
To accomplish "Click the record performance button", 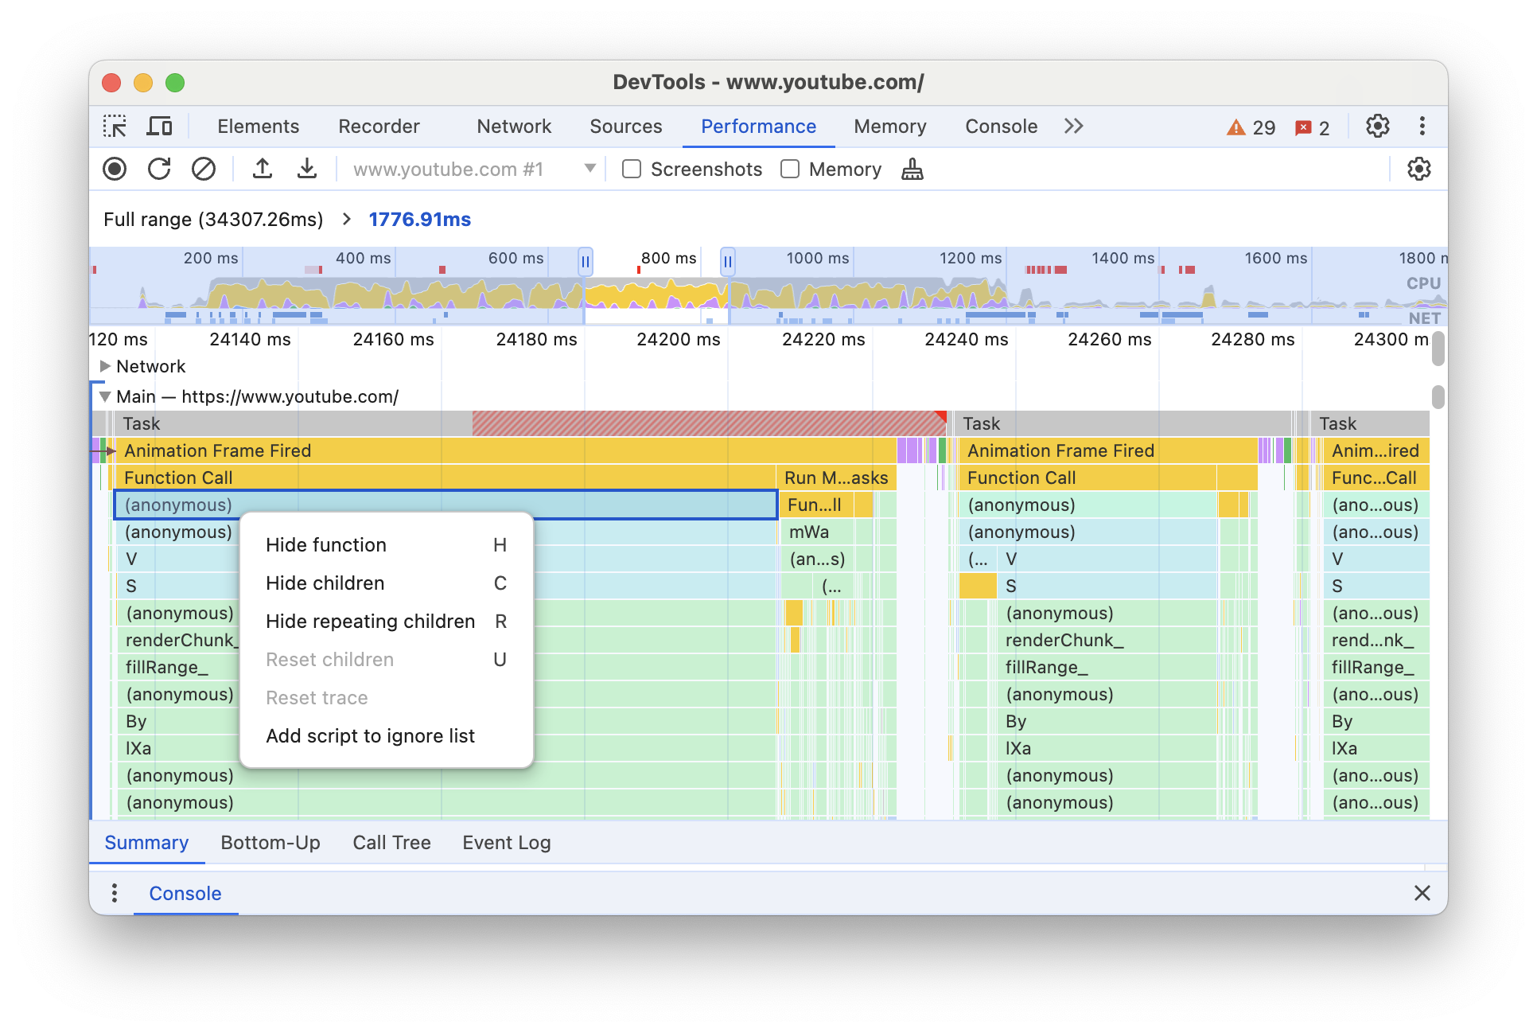I will tap(115, 170).
